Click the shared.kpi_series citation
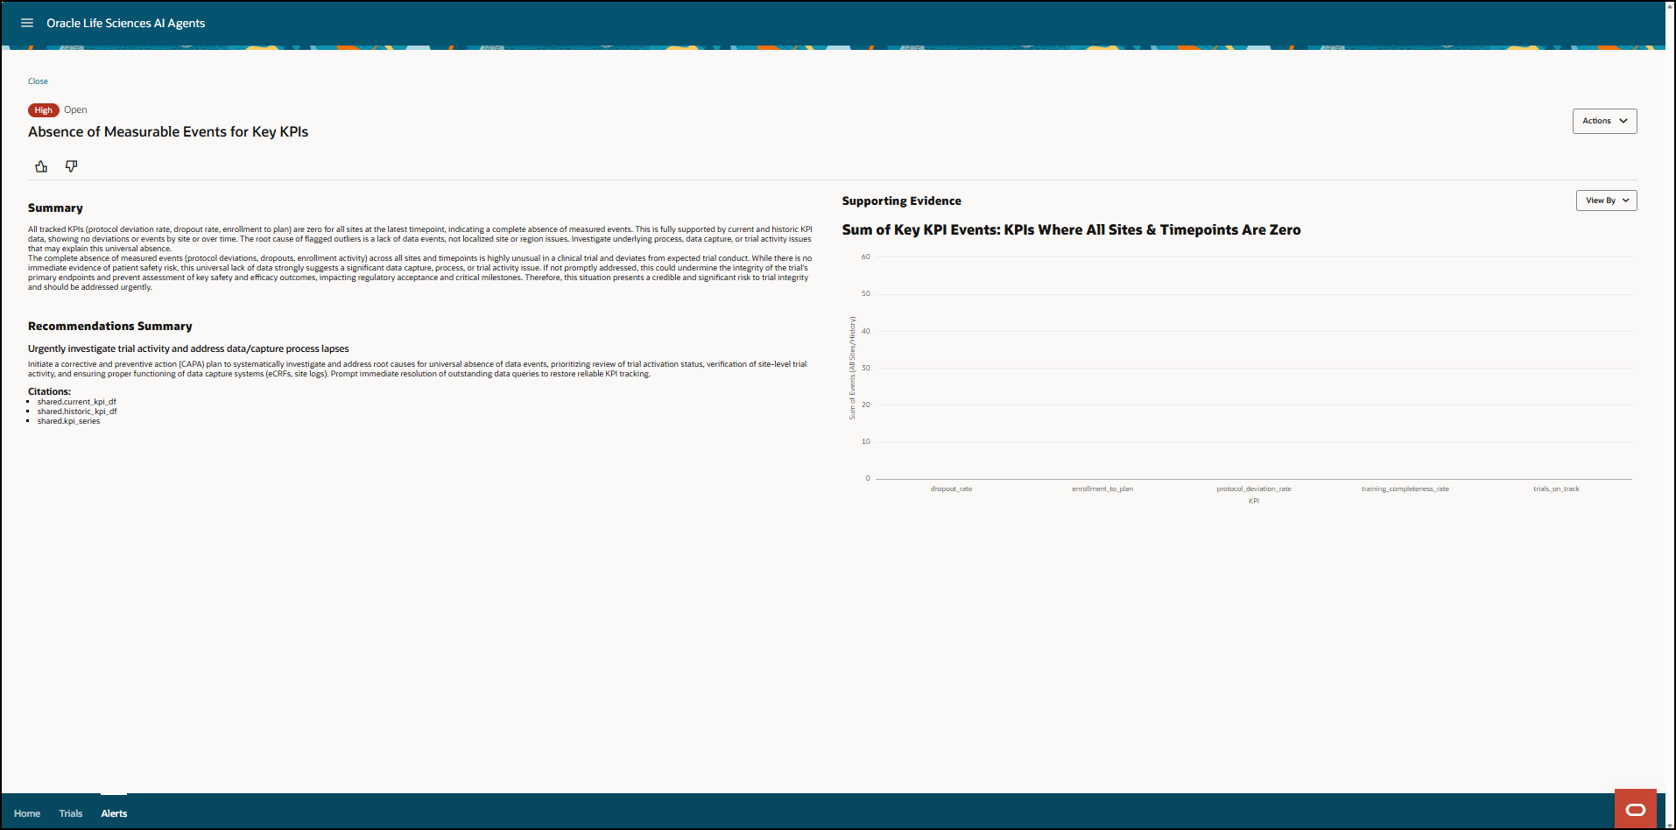Image resolution: width=1676 pixels, height=830 pixels. pyautogui.click(x=68, y=421)
